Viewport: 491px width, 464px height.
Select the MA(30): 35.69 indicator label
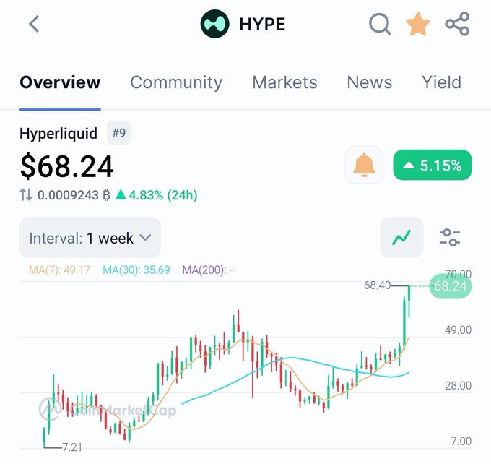click(136, 270)
